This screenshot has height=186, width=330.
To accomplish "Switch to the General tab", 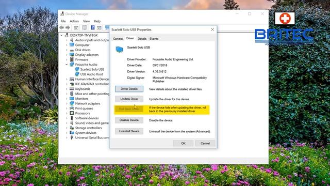I will [118, 39].
